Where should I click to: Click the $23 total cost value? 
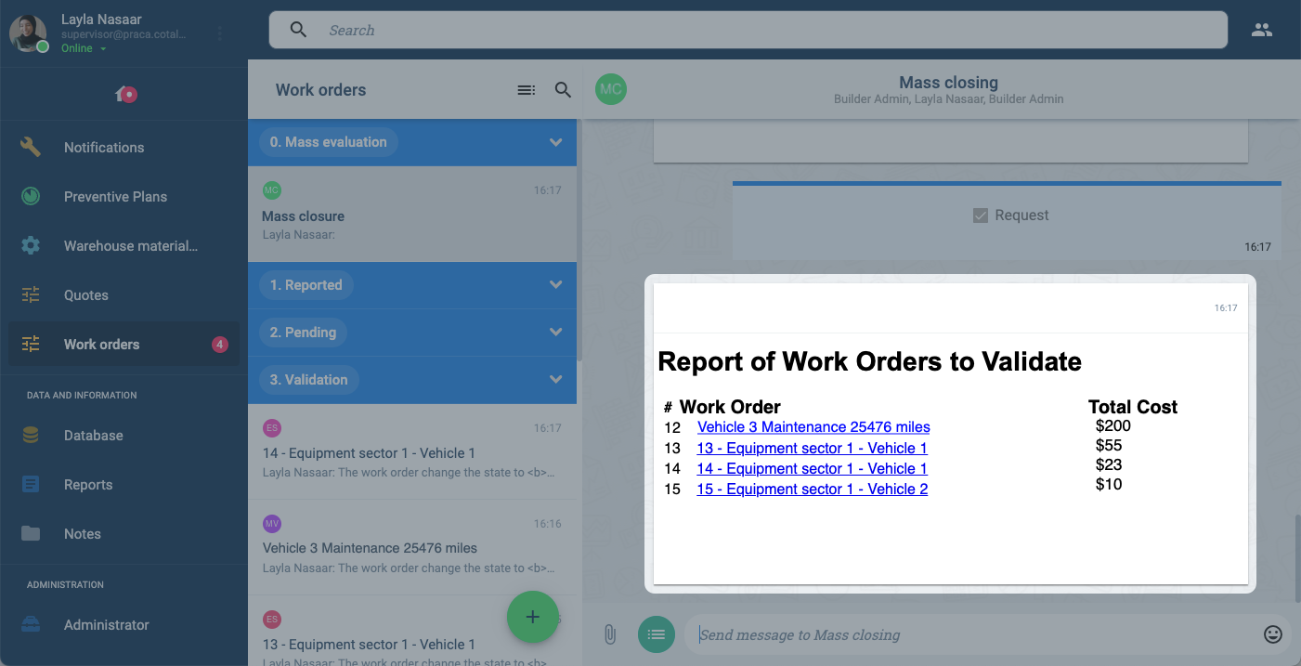1109,464
